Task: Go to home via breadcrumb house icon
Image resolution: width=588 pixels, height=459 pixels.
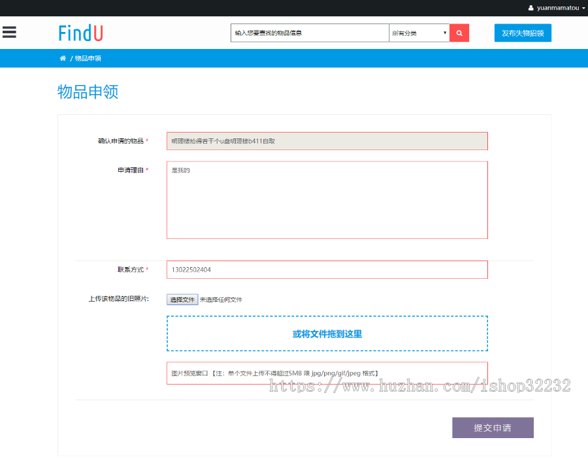Action: 63,58
